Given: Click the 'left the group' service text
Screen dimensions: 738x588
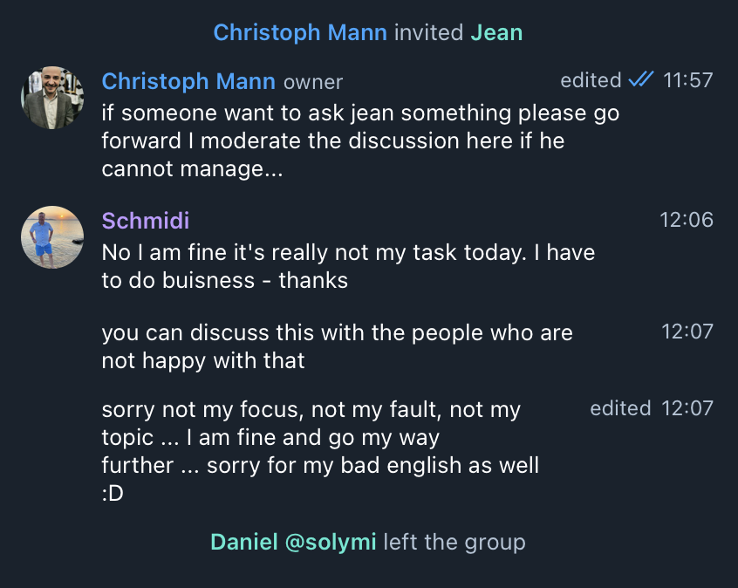Looking at the screenshot, I should (454, 542).
